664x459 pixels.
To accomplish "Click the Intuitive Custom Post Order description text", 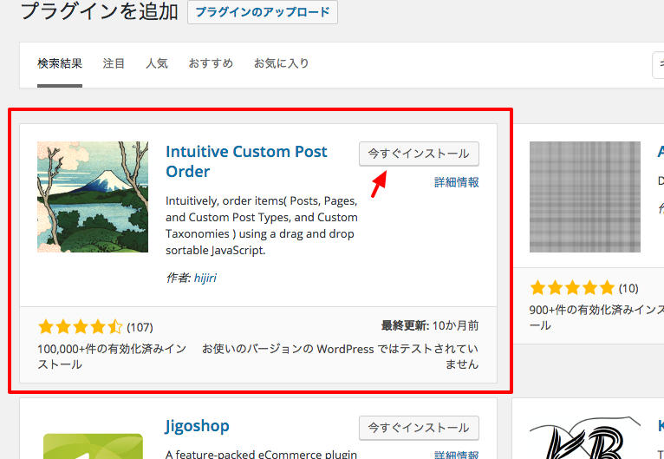I will click(x=262, y=226).
